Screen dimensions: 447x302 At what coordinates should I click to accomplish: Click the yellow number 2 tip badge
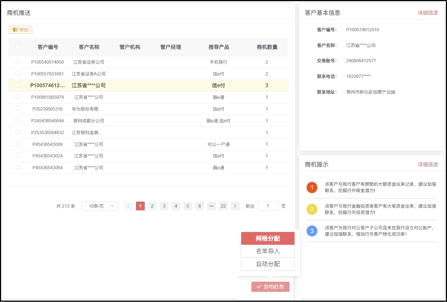(312, 209)
